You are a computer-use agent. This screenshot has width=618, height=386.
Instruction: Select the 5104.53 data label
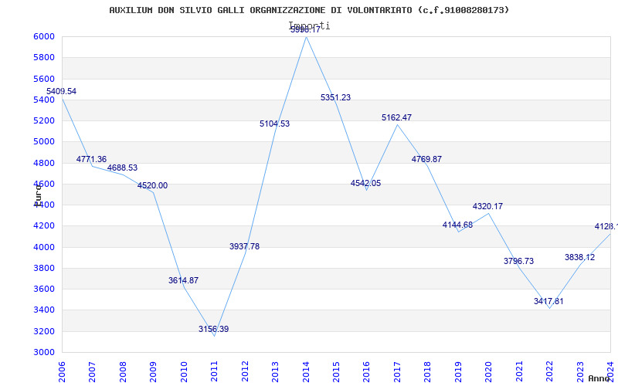tap(275, 124)
